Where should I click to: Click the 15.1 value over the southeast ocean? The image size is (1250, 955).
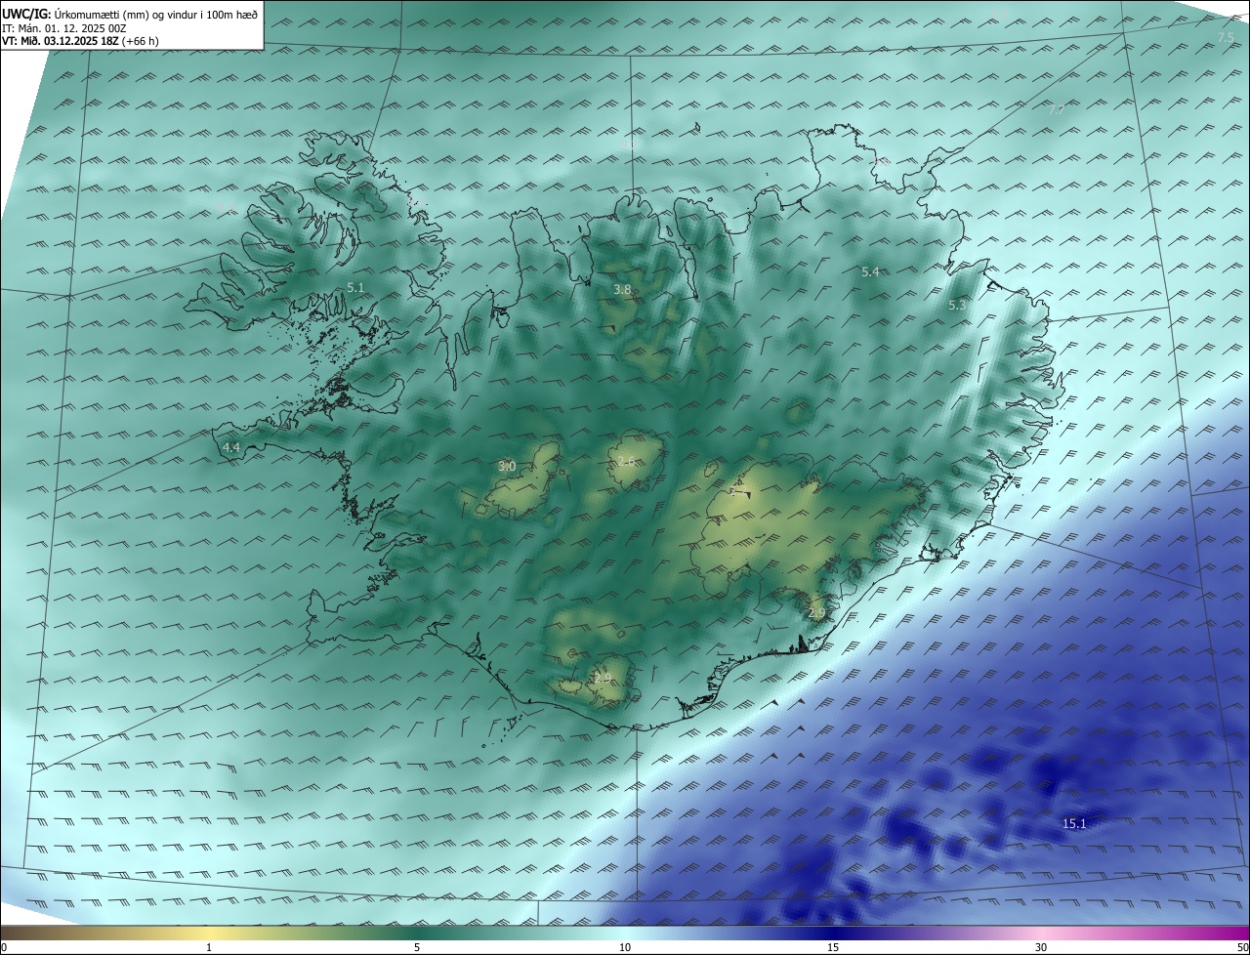click(1074, 824)
